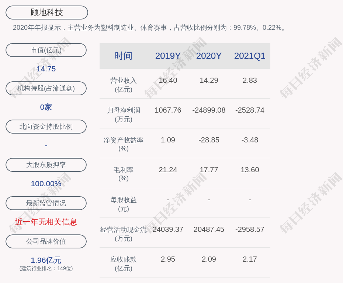
Task: Select cash flow value 24039.37
Action: [168, 229]
